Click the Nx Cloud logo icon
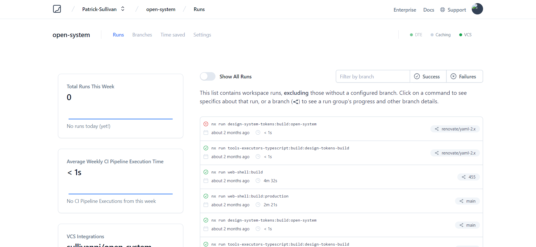The height and width of the screenshot is (247, 536). (57, 9)
